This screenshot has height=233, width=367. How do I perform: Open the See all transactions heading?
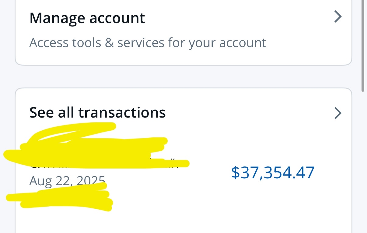(x=97, y=112)
